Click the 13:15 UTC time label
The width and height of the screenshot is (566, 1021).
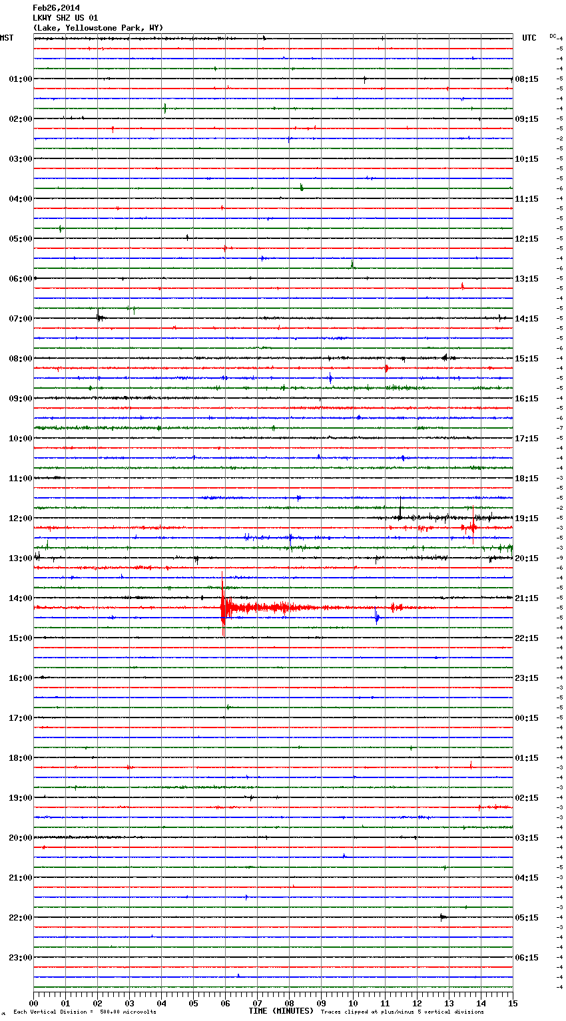(x=527, y=279)
